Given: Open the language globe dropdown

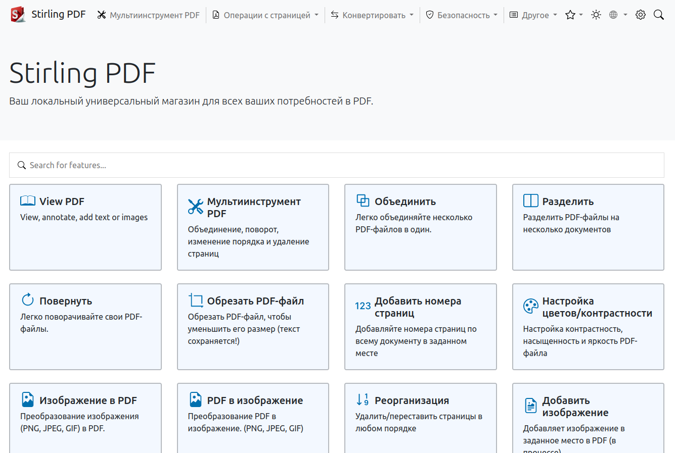Looking at the screenshot, I should point(618,15).
